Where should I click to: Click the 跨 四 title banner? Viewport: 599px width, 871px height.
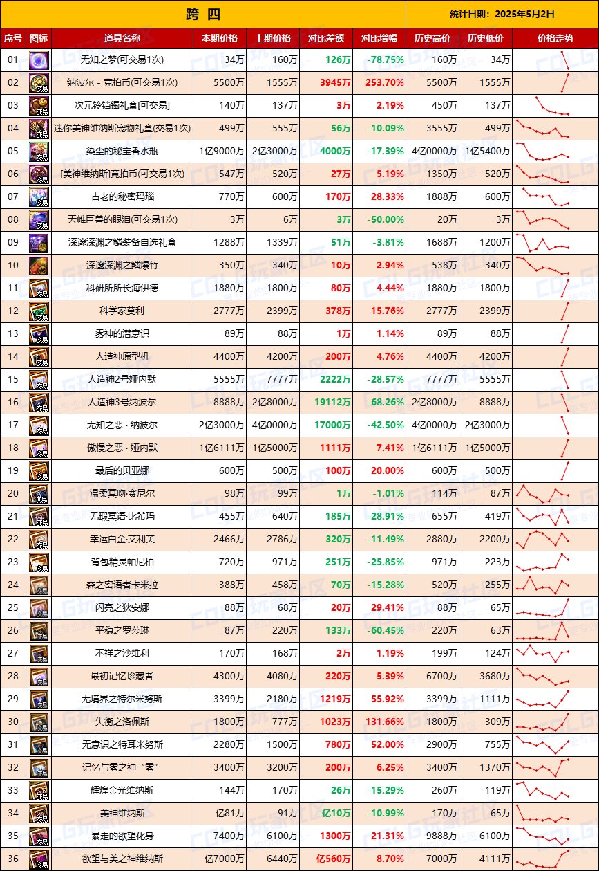click(x=203, y=14)
